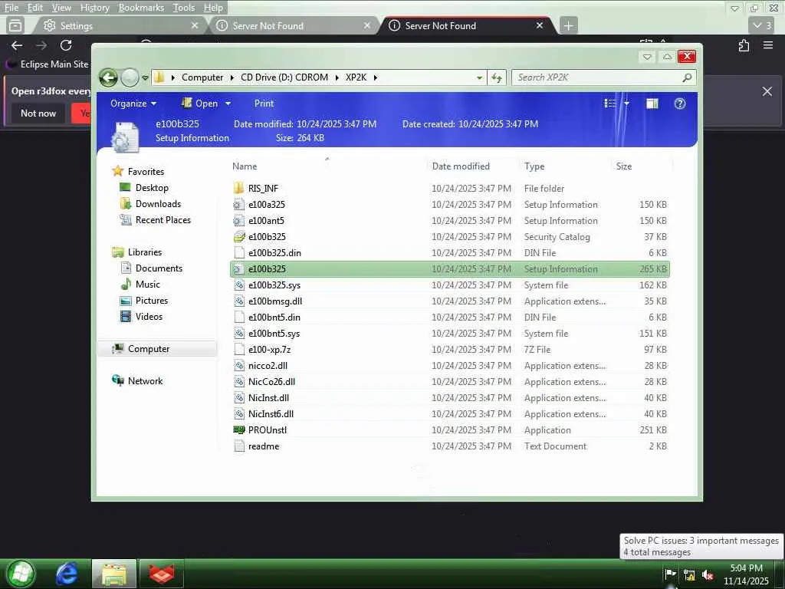Open the browser History menu
This screenshot has width=785, height=589.
tap(94, 8)
